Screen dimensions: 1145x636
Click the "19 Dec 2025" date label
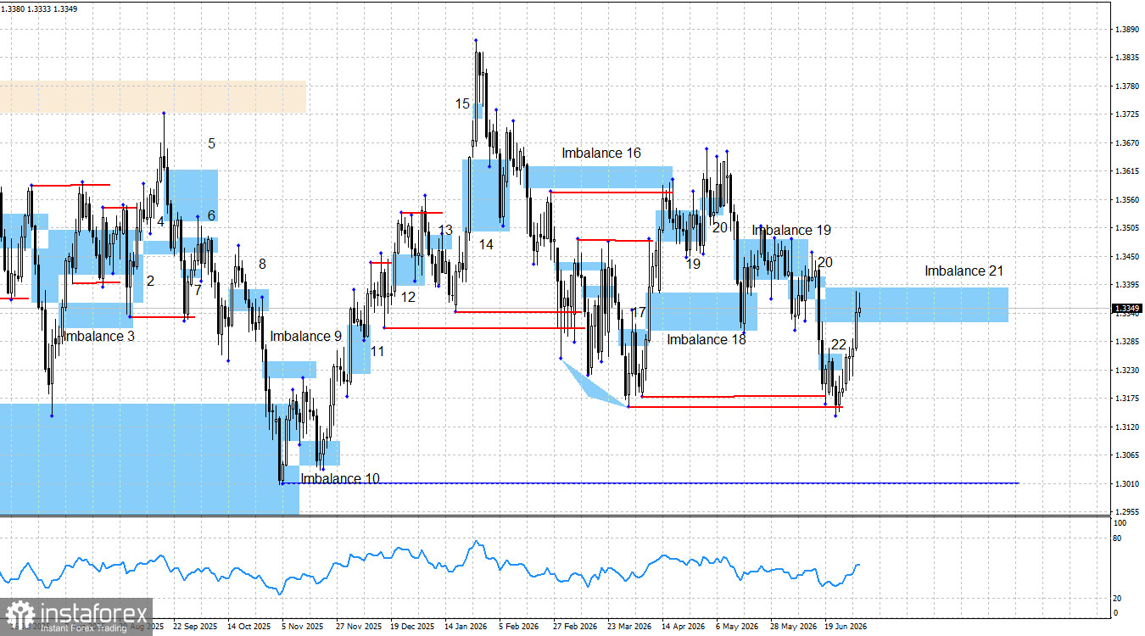[x=412, y=628]
